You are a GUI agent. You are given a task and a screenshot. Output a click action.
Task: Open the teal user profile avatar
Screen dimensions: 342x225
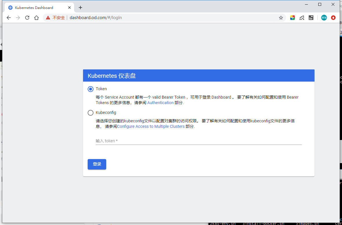point(324,18)
